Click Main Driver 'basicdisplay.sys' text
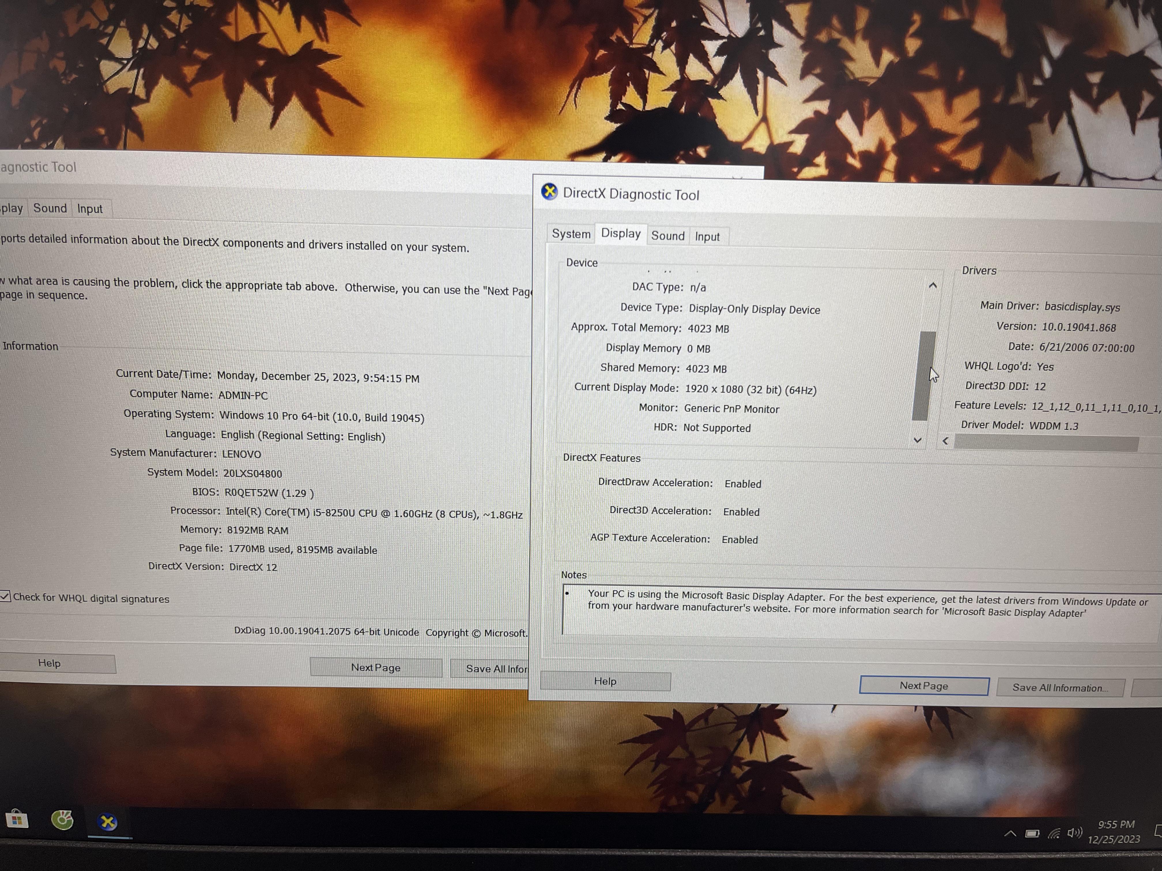The image size is (1162, 871). tap(1082, 307)
